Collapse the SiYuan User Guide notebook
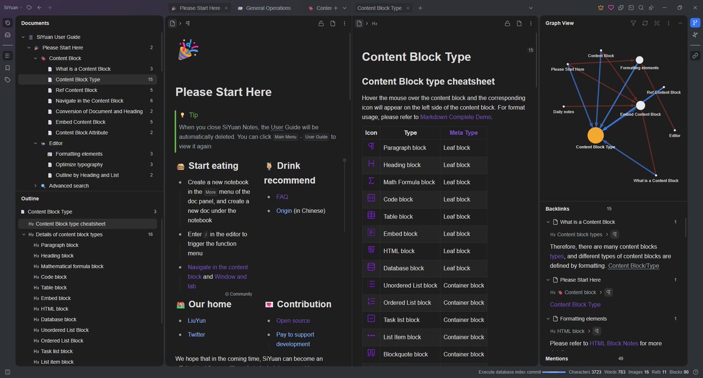 pos(23,37)
